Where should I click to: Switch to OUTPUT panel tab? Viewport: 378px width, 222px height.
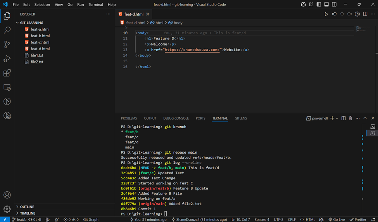click(x=150, y=118)
